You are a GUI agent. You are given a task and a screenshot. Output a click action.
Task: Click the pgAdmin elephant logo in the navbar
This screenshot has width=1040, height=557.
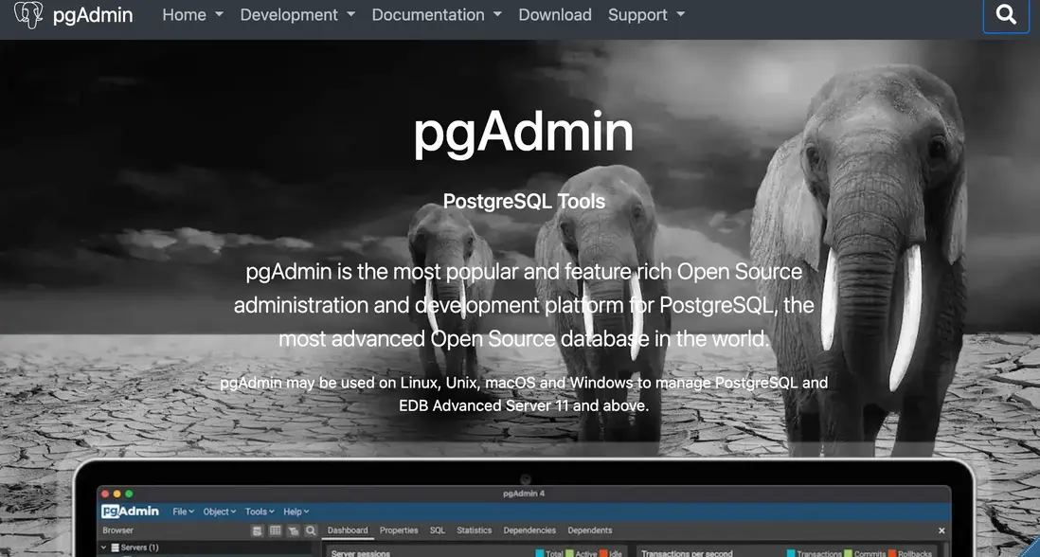coord(28,14)
